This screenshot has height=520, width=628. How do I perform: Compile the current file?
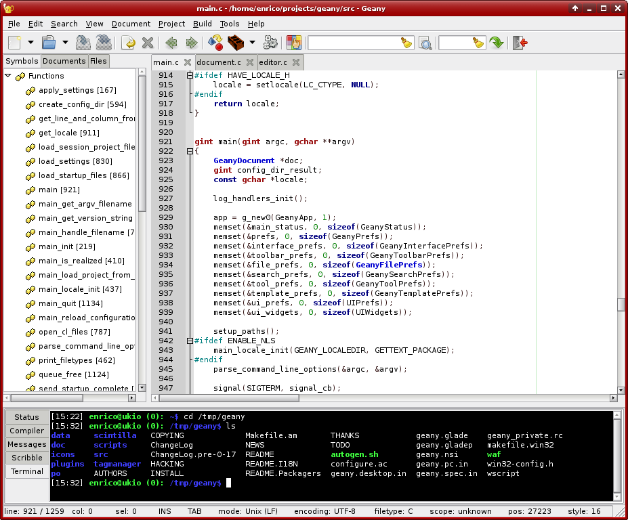[215, 43]
